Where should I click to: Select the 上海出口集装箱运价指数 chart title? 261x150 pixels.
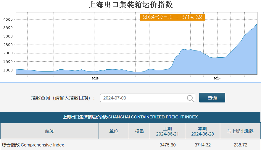[x=131, y=5]
